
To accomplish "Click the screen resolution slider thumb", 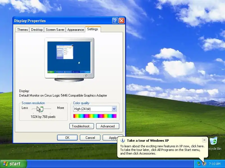I will pyautogui.click(x=41, y=109).
